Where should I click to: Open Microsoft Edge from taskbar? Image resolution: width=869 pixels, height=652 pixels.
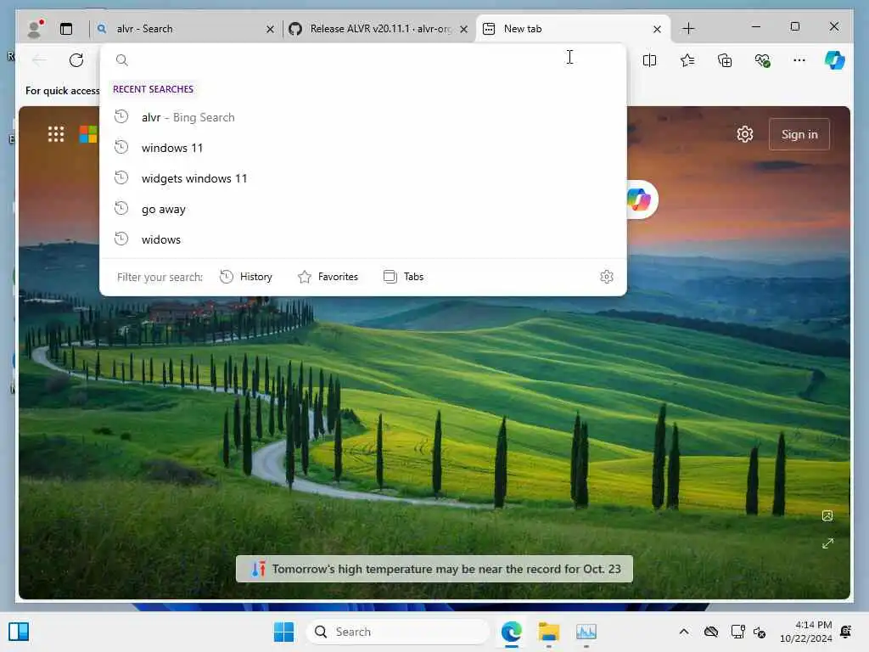point(512,632)
